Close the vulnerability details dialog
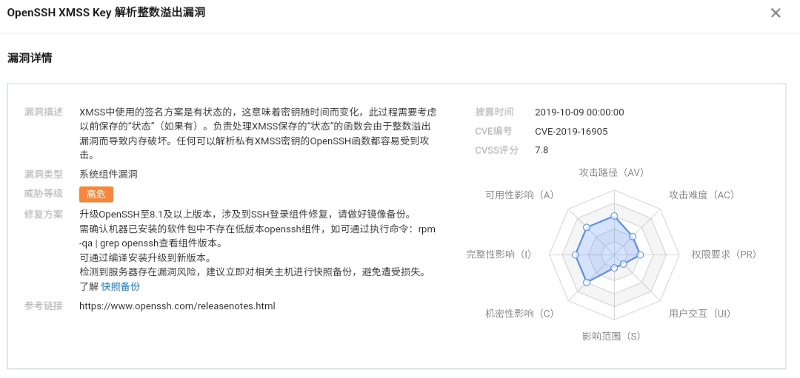Viewport: 800px width, 378px height. coord(776,13)
